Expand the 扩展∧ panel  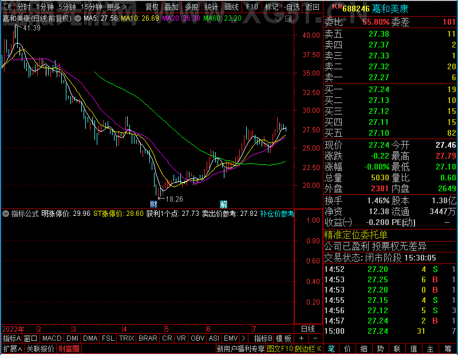coord(12,349)
